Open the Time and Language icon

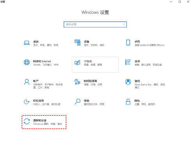point(77,82)
